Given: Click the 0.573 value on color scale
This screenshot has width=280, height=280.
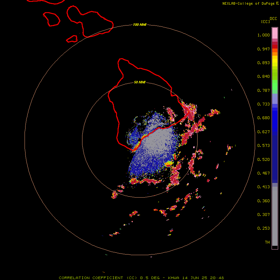Looking at the screenshot, I should pos(264,146).
